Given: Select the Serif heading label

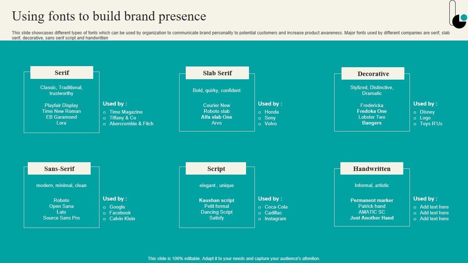Looking at the screenshot, I should [x=62, y=73].
